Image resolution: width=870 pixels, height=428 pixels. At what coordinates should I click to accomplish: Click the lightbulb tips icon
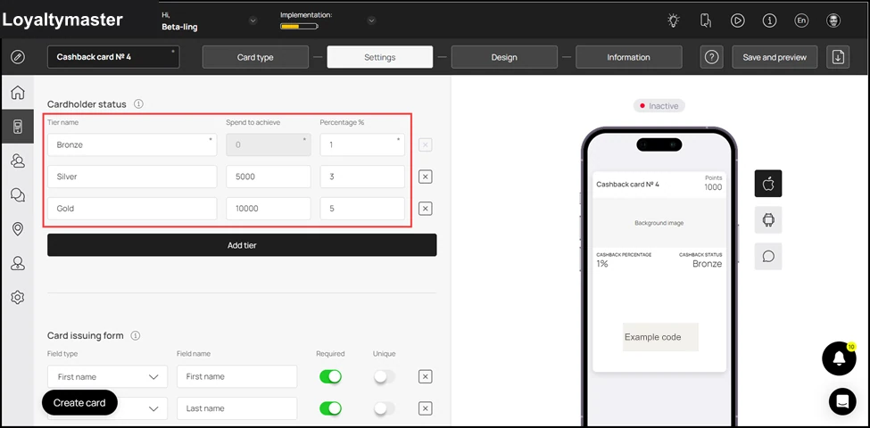point(673,21)
